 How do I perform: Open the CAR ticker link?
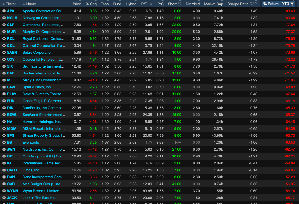coord(11,184)
